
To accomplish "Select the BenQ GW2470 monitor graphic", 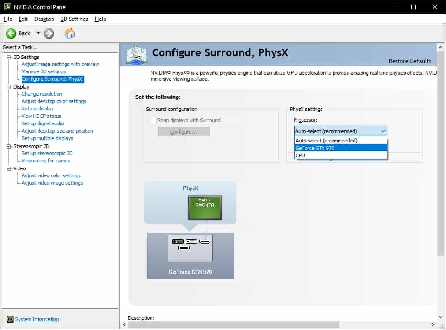I will click(x=205, y=208).
